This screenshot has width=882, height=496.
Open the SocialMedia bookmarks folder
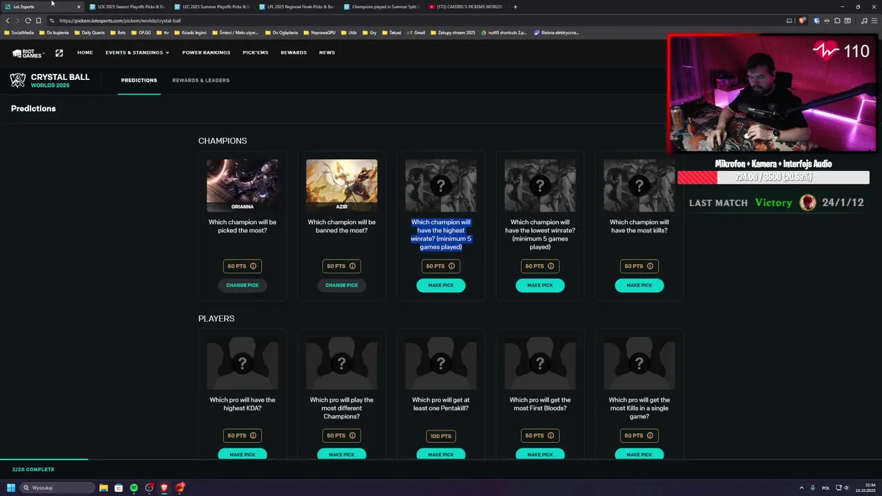click(19, 32)
